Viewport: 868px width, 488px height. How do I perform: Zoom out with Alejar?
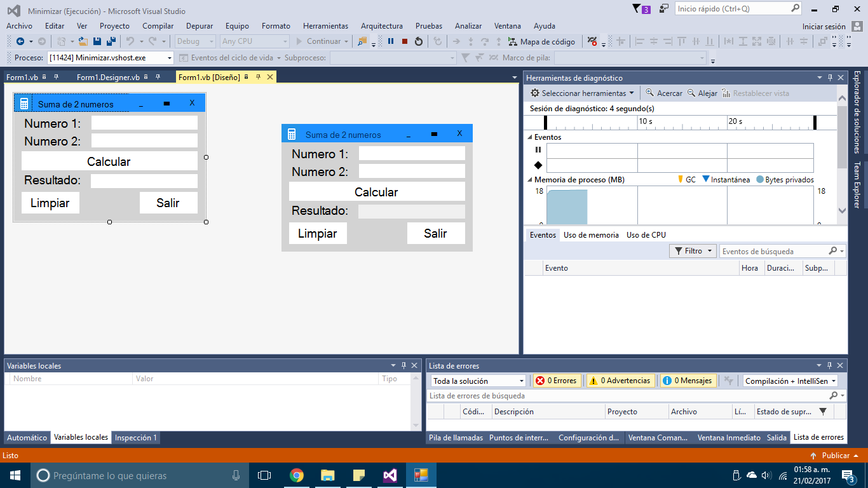(702, 93)
